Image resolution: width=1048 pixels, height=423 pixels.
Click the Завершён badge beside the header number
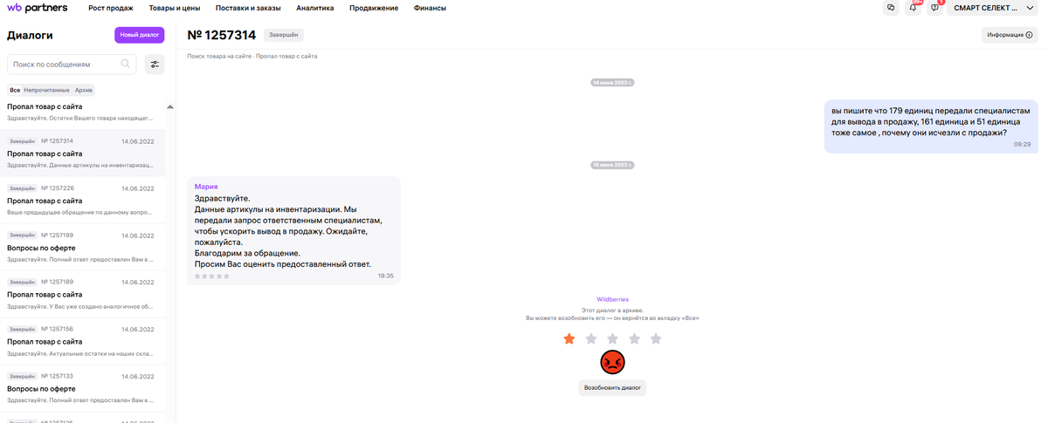tap(284, 35)
